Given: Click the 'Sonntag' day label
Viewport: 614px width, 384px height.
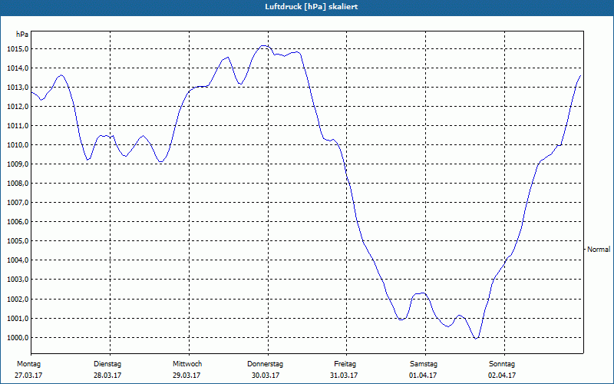Looking at the screenshot, I should [502, 364].
